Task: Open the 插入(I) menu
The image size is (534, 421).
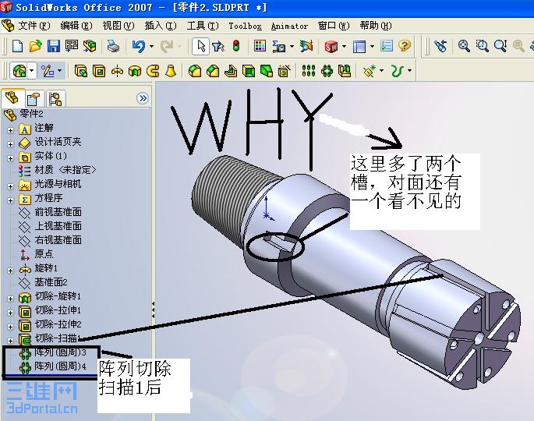Action: (161, 26)
